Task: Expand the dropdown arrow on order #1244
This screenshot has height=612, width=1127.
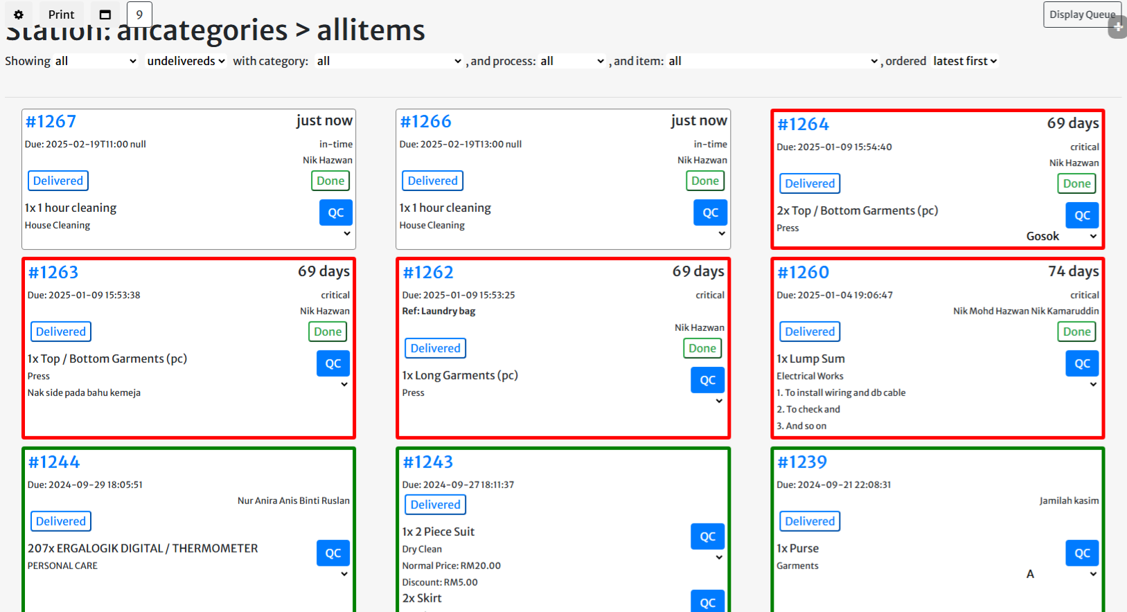Action: pyautogui.click(x=344, y=575)
